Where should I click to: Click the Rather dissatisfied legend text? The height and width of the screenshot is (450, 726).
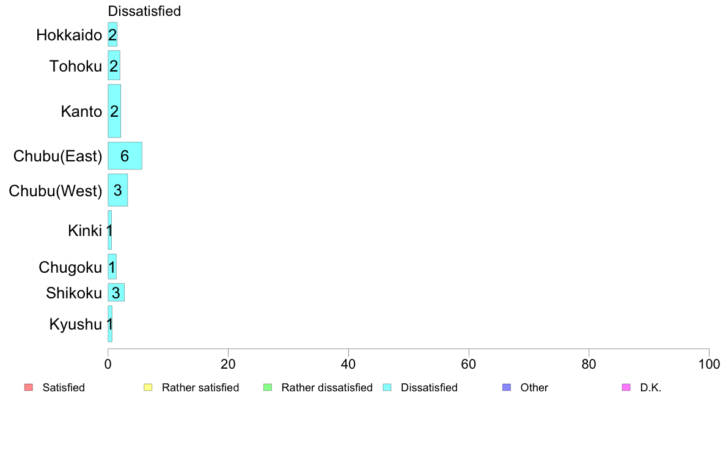tap(327, 388)
